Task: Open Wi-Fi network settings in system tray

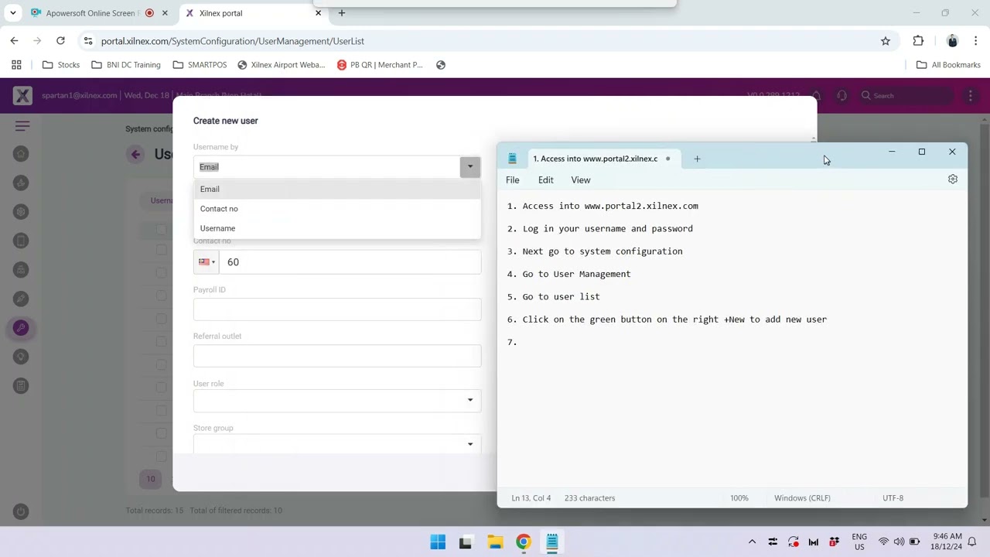Action: 883,542
